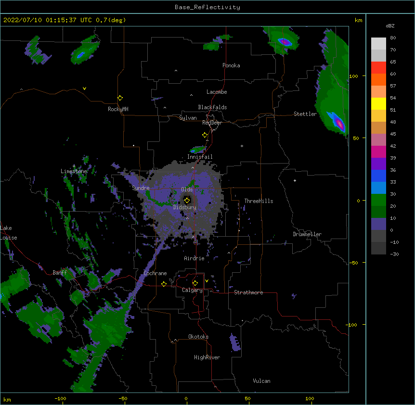Viewport: 415px width, 405px height.
Task: Click the Airdrie label
Action: (194, 258)
